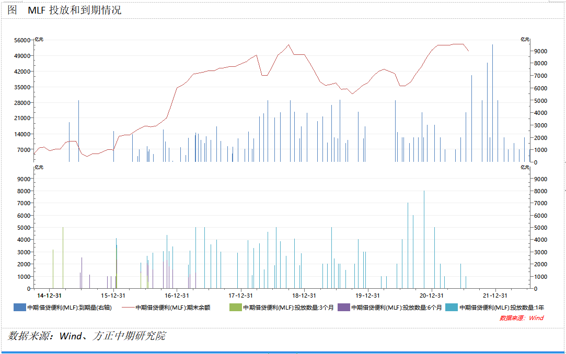
Task: Click the purple 投放数量:6个月 legend swatch
Action: [x=344, y=308]
